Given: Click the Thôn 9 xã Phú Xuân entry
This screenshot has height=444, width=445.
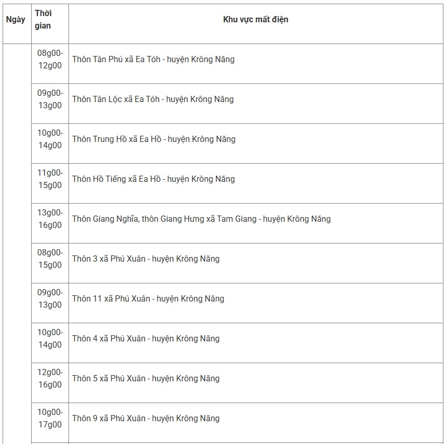Looking at the screenshot, I should [146, 419].
